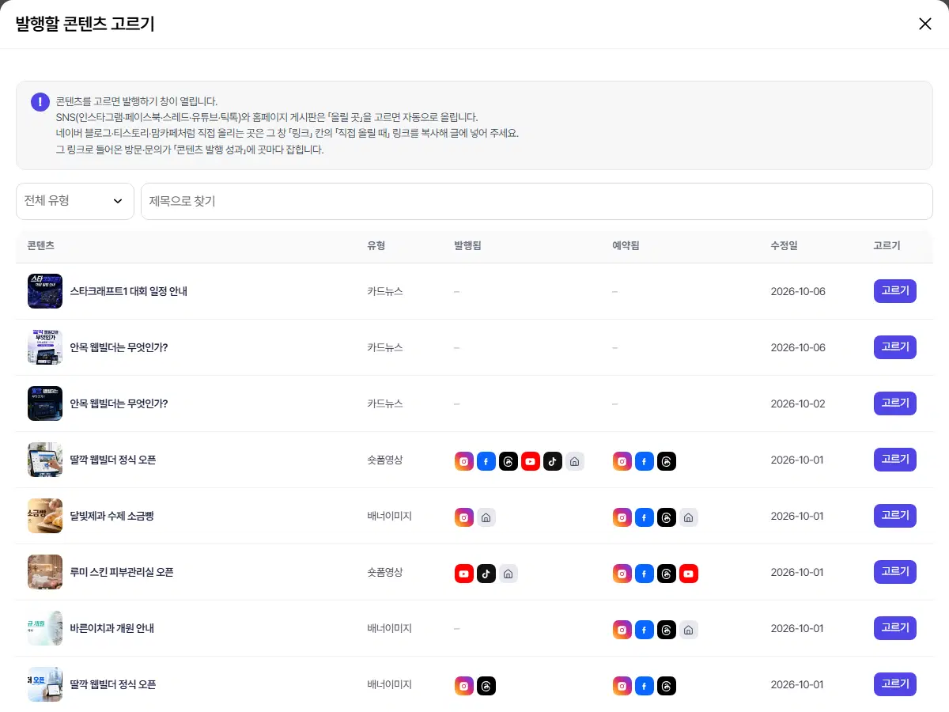Focus the 제목으로 찾기 search field

537,201
